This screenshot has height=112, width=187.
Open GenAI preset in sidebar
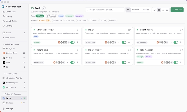[14, 33]
